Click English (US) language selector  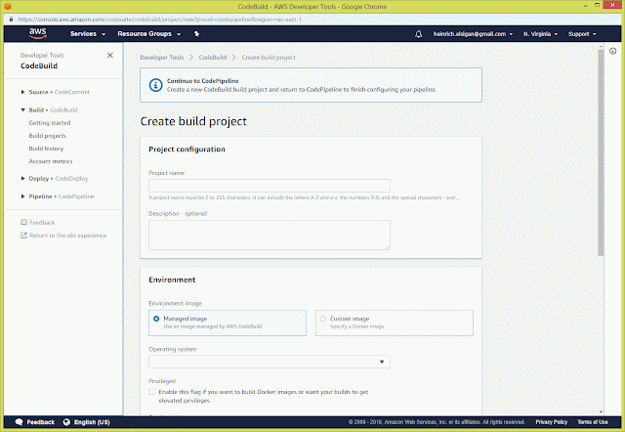(x=92, y=422)
